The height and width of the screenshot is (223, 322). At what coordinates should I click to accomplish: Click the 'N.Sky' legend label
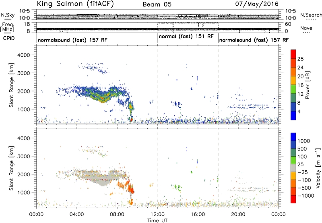[8, 15]
